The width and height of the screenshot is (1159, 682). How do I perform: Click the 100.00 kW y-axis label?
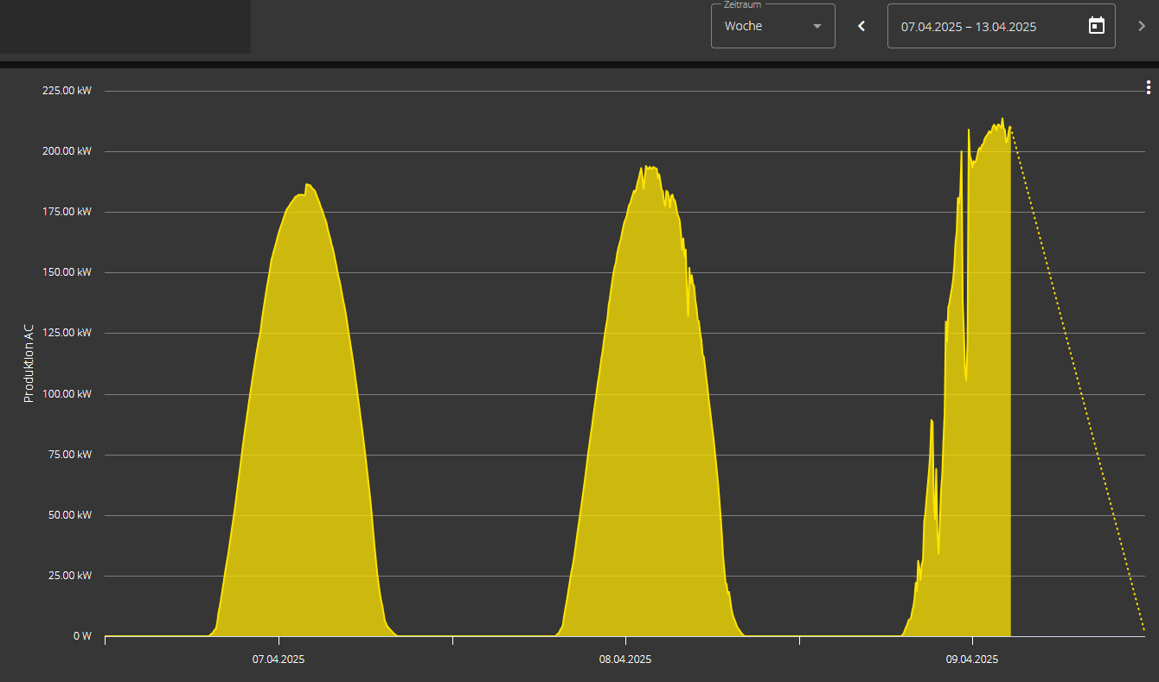point(67,394)
